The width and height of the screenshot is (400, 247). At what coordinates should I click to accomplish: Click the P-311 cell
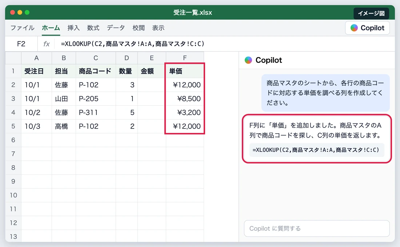pos(96,112)
